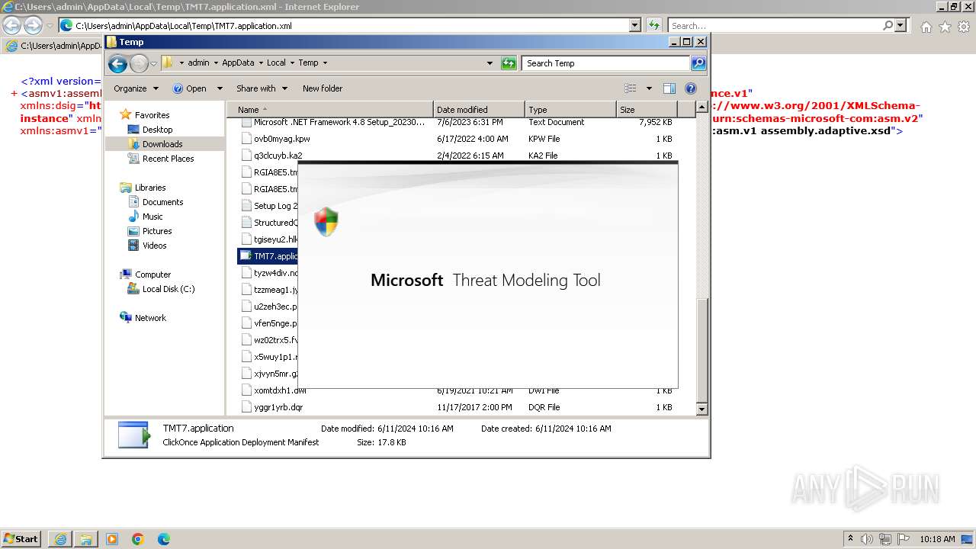Viewport: 976px width, 549px height.
Task: Expand the Explorer address history dropdown
Action: click(490, 63)
